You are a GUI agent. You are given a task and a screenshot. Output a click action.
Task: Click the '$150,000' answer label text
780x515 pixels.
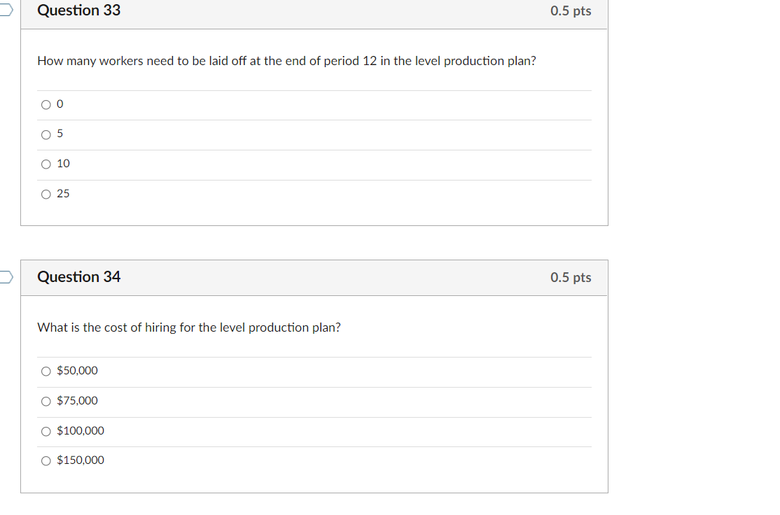pos(81,460)
